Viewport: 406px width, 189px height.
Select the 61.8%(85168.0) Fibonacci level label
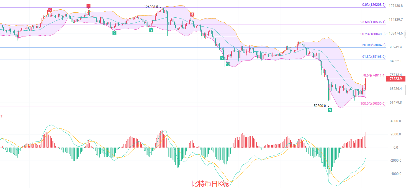374,57
